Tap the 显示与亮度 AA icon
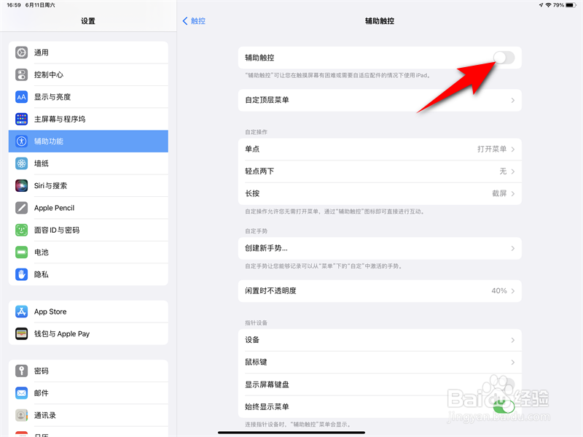Viewport: 583px width, 437px height. (x=22, y=97)
